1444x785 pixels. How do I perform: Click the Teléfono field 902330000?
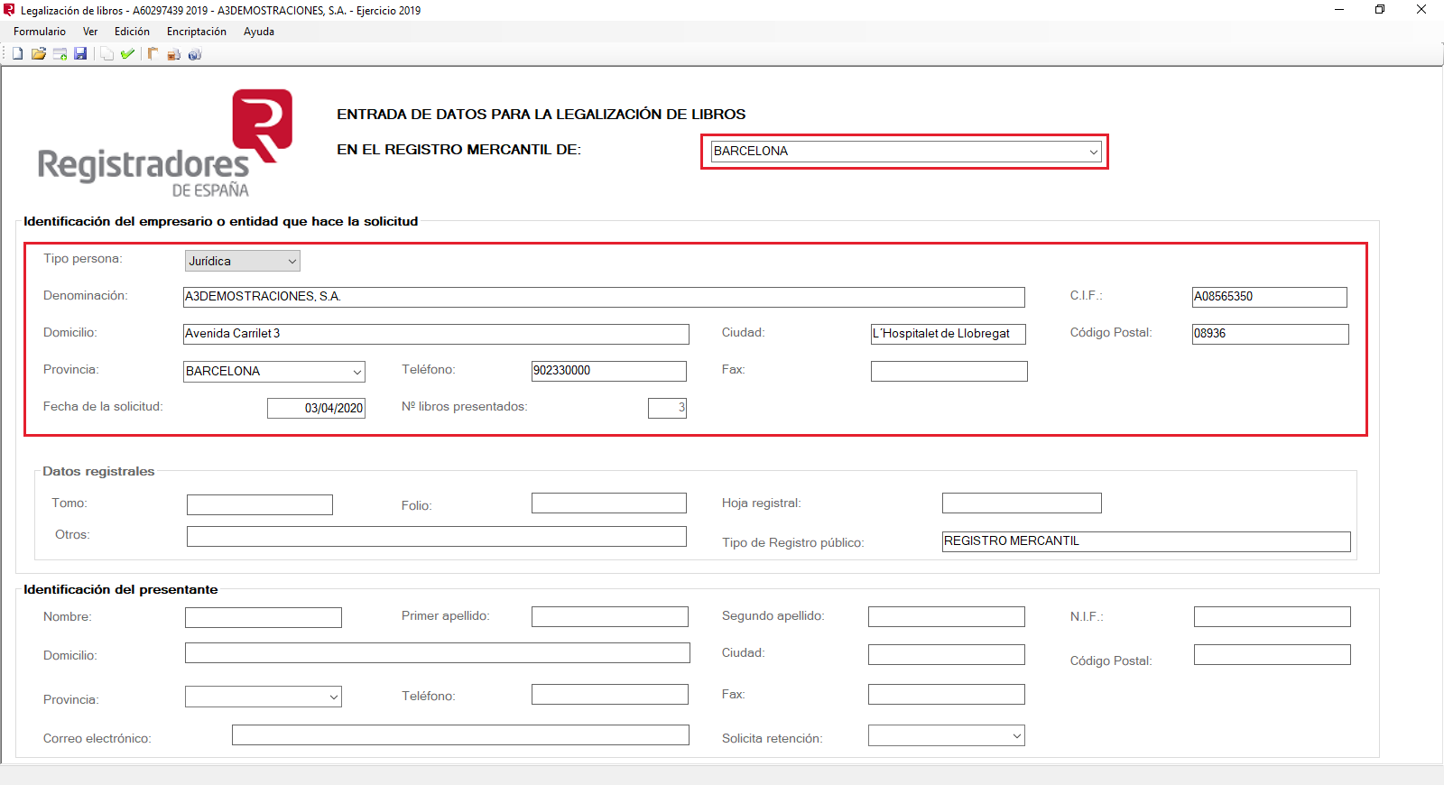pyautogui.click(x=609, y=371)
